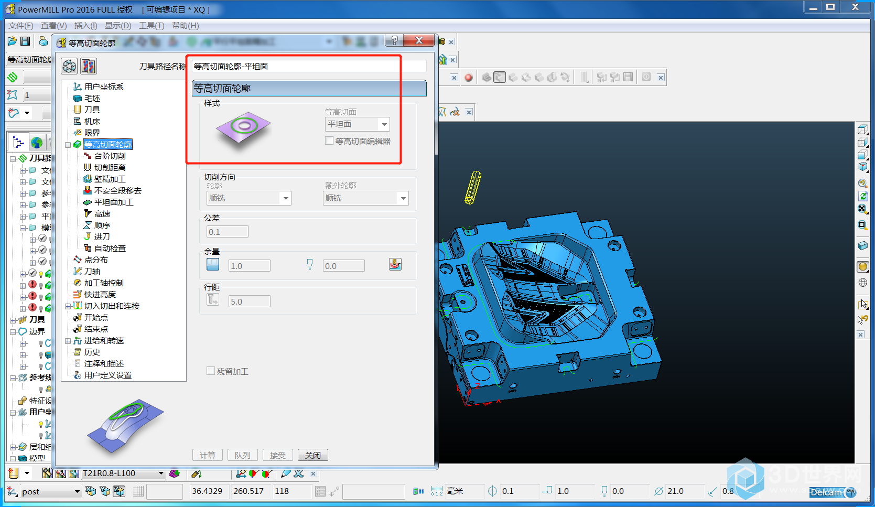Select 台阶切削 in strategy tree
Screen dimensions: 875x507
[110, 156]
